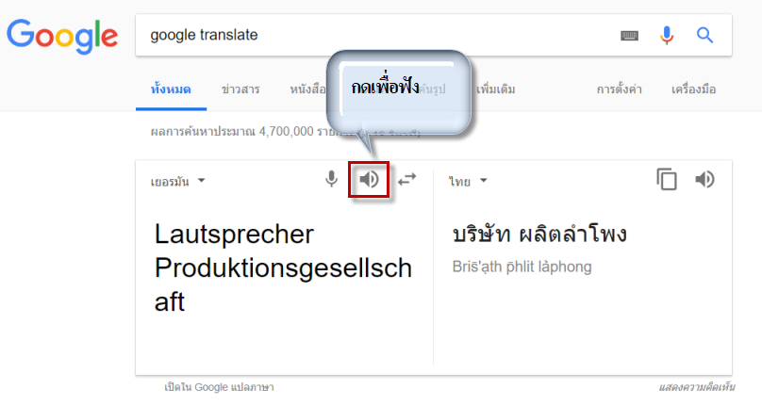This screenshot has width=762, height=405.
Task: Open the on-screen keyboard icon in search bar
Action: point(629,36)
